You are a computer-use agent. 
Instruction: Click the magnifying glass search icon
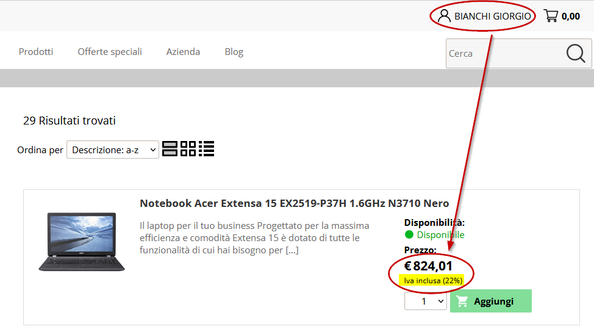(576, 53)
